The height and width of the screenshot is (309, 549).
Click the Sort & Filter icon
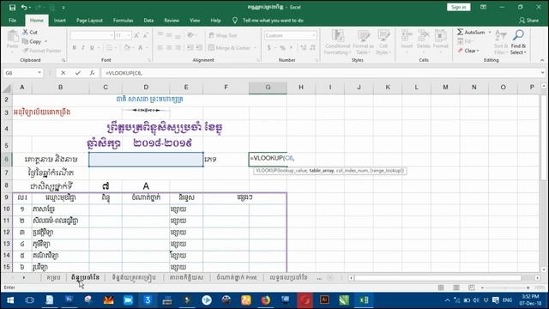(x=501, y=36)
